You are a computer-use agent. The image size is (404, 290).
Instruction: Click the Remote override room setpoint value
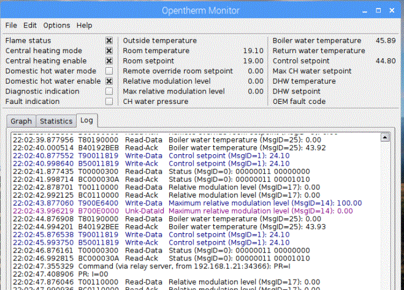(256, 71)
